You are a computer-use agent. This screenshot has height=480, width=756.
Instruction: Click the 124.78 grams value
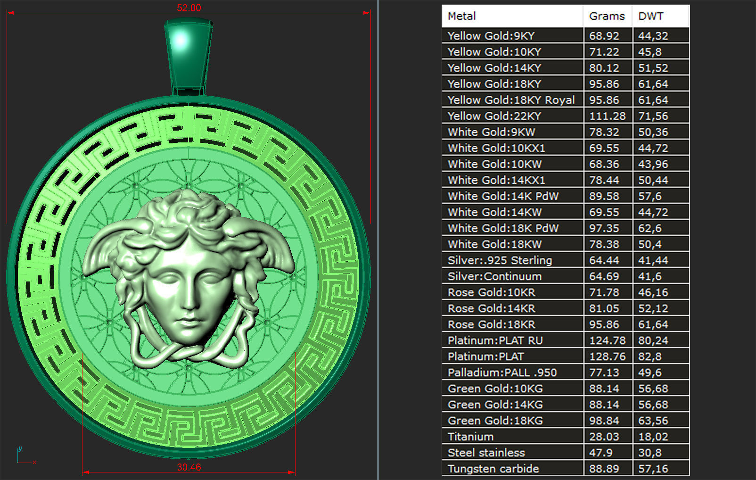pyautogui.click(x=607, y=340)
